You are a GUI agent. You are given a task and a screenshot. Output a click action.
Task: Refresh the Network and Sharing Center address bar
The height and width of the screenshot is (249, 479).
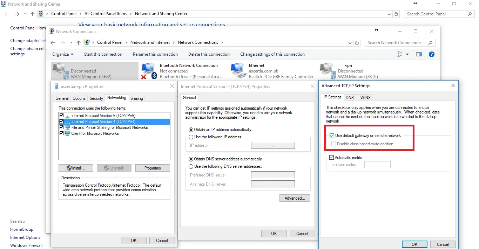coord(396,14)
